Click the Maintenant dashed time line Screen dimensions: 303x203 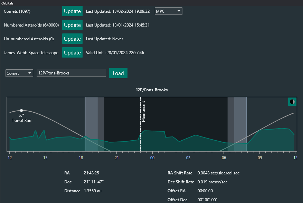(x=140, y=124)
